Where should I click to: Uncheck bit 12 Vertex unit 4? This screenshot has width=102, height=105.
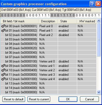[3, 79]
